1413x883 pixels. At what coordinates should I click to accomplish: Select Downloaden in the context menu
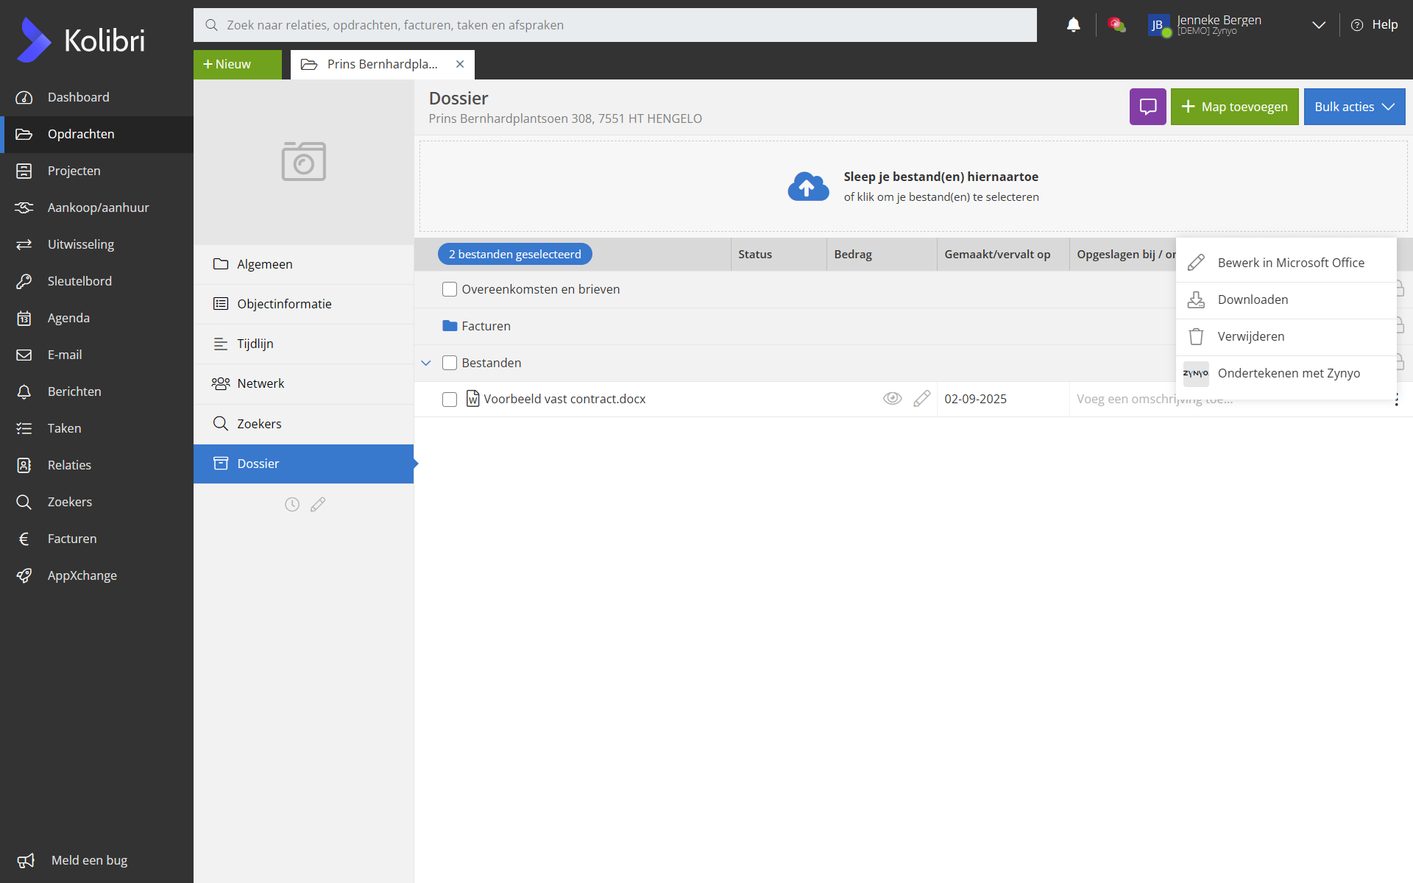pos(1253,299)
